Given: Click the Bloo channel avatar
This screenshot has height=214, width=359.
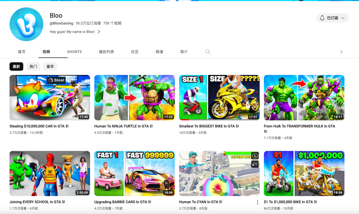Looking at the screenshot, I should click(x=26, y=24).
